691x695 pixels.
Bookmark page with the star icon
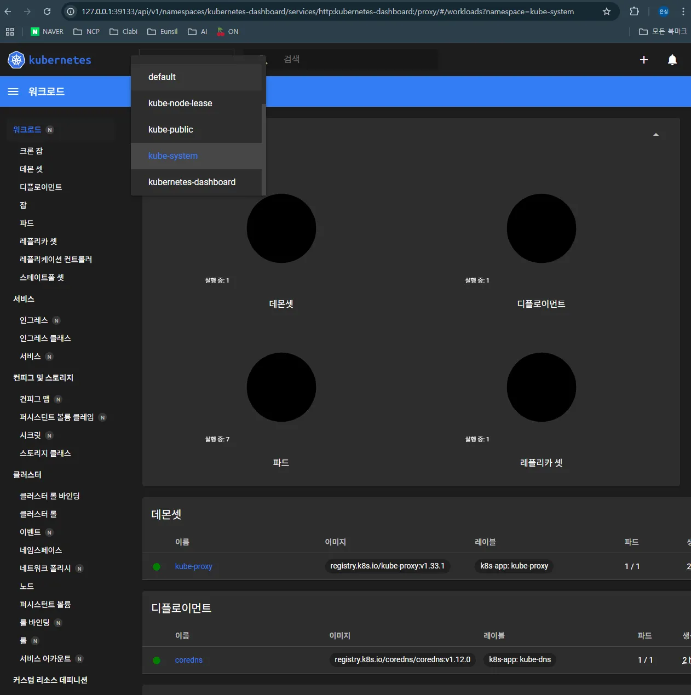pos(607,12)
